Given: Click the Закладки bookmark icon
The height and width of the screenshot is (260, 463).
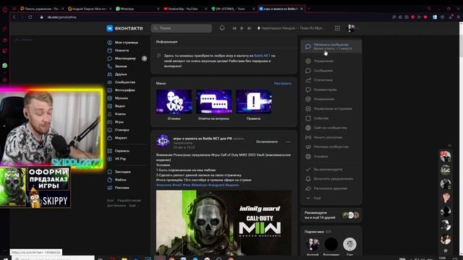Looking at the screenshot, I should click(x=109, y=172).
